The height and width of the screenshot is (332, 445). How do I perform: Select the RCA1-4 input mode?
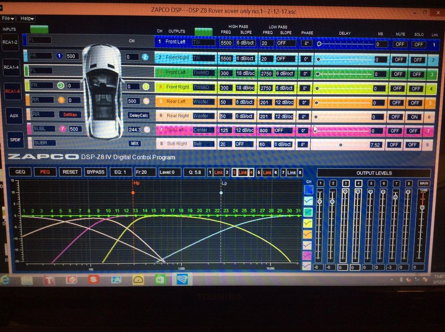11,67
